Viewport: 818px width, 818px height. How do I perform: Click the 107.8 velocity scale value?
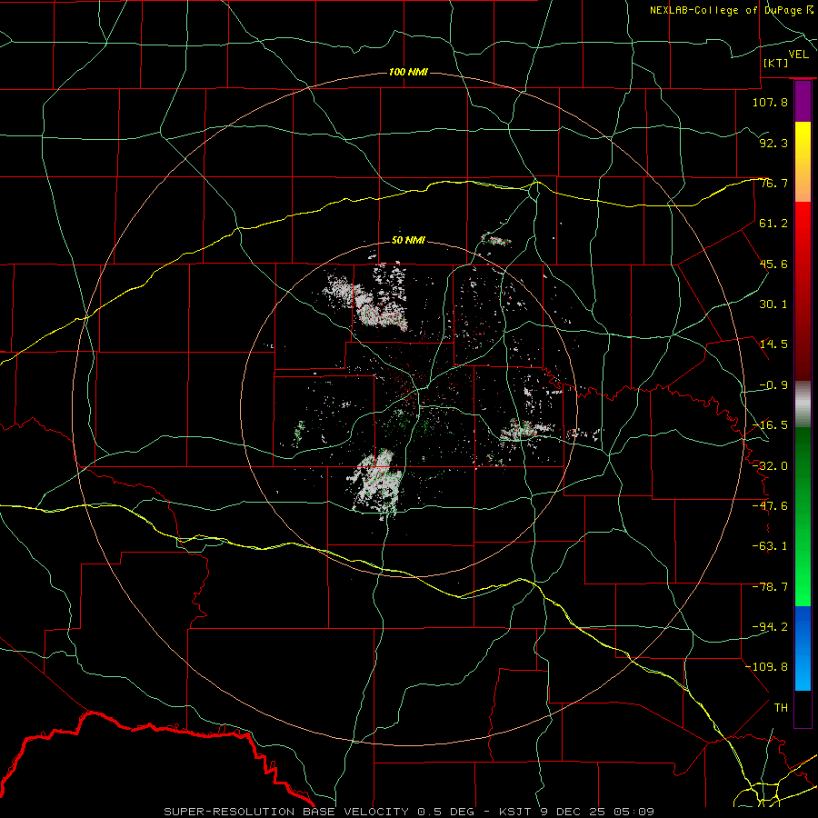click(770, 102)
